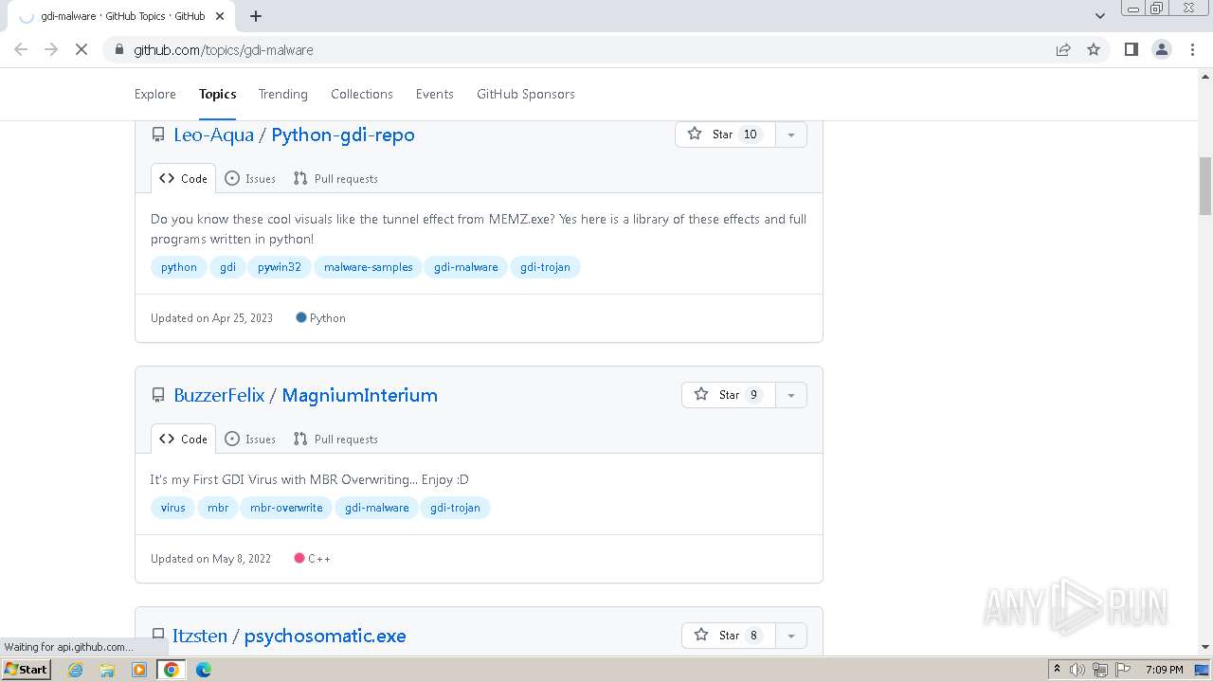Select the mbr topic tag
This screenshot has width=1213, height=682.
[x=218, y=508]
